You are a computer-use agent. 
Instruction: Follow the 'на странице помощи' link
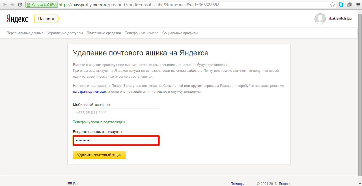click(89, 92)
